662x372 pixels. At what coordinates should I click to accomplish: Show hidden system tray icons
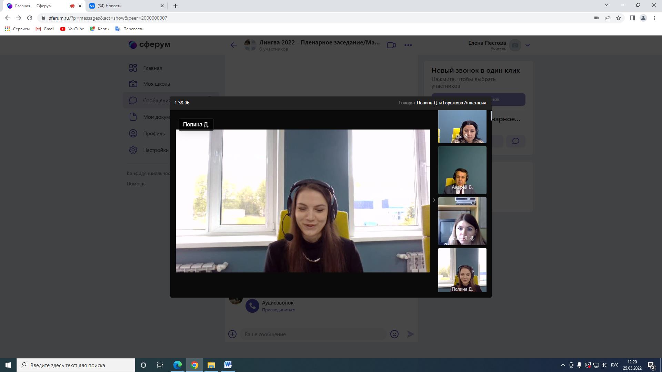click(563, 365)
